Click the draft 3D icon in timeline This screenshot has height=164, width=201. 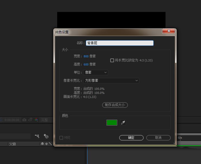(x=46, y=136)
